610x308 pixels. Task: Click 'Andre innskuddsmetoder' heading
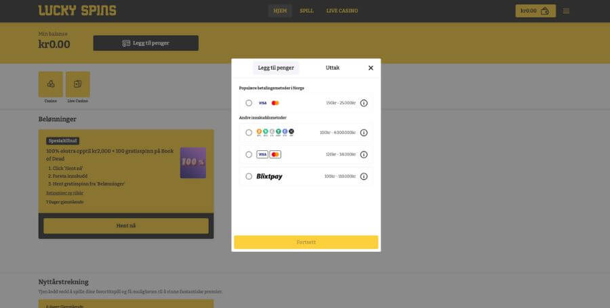pos(262,118)
